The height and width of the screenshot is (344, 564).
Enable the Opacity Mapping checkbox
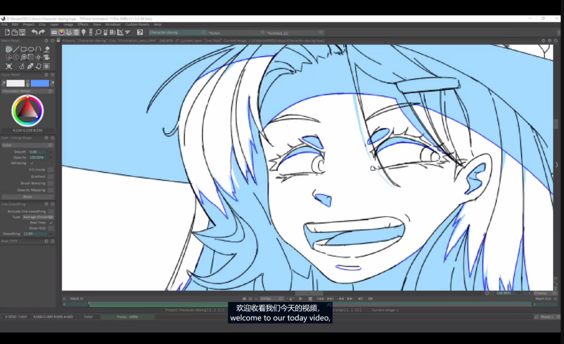[50, 190]
